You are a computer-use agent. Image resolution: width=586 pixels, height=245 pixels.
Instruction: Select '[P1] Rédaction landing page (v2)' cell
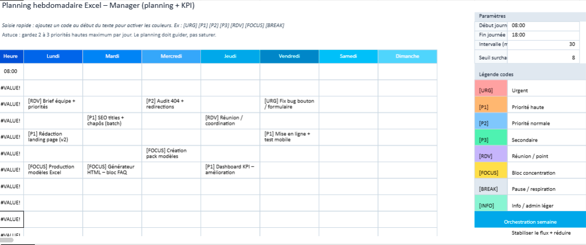pyautogui.click(x=53, y=137)
